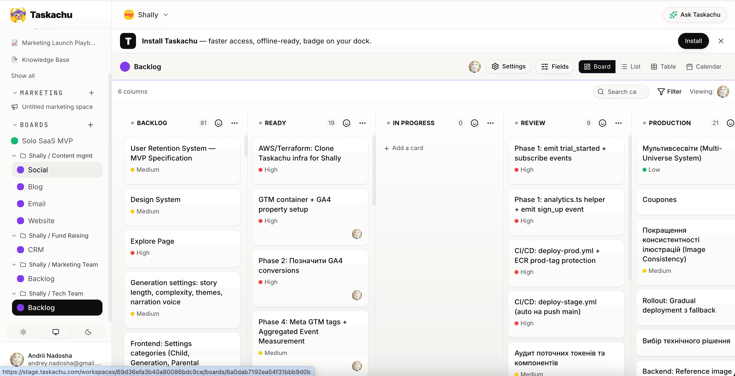735x376 pixels.
Task: Click assignee avatar on GTM container card
Action: pyautogui.click(x=357, y=234)
